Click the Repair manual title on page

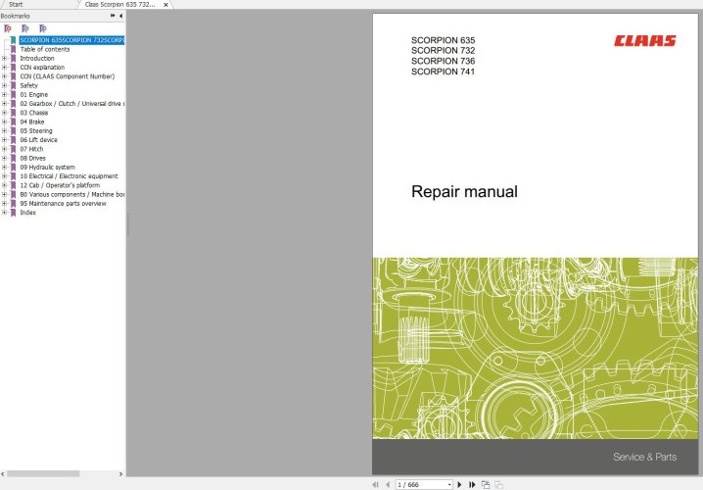click(x=464, y=192)
